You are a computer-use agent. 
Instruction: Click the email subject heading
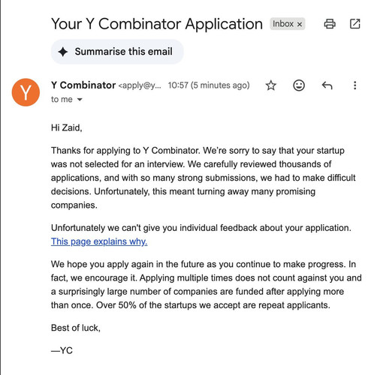(x=157, y=24)
